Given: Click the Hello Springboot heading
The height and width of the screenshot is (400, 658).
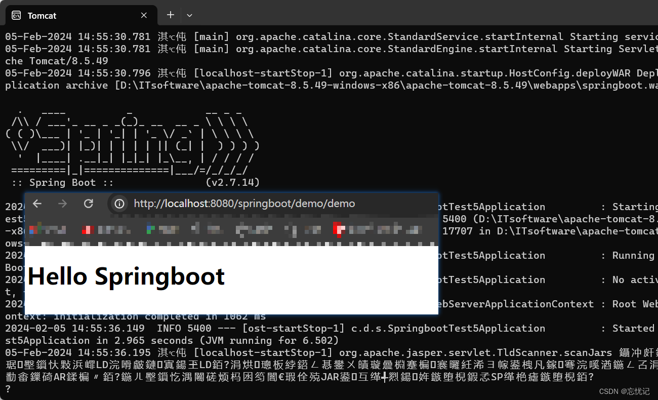Looking at the screenshot, I should point(126,276).
